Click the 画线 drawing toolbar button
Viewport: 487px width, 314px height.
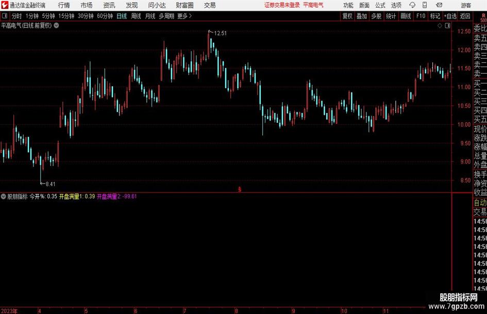406,16
